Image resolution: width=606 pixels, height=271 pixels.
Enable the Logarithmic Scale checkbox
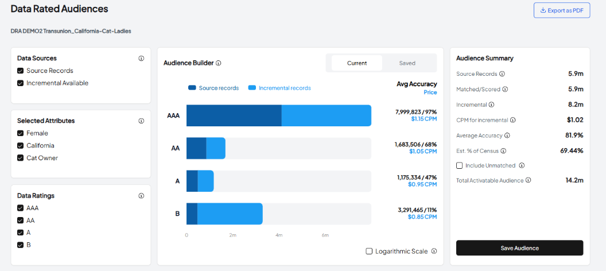point(369,251)
